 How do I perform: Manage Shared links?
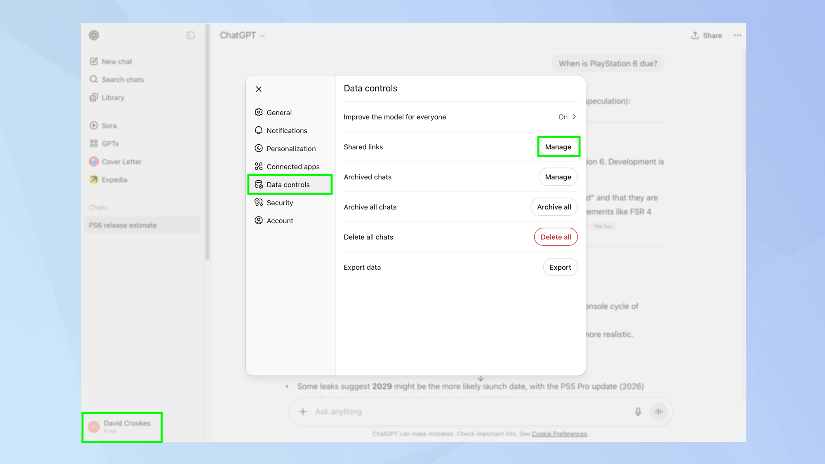pyautogui.click(x=558, y=147)
